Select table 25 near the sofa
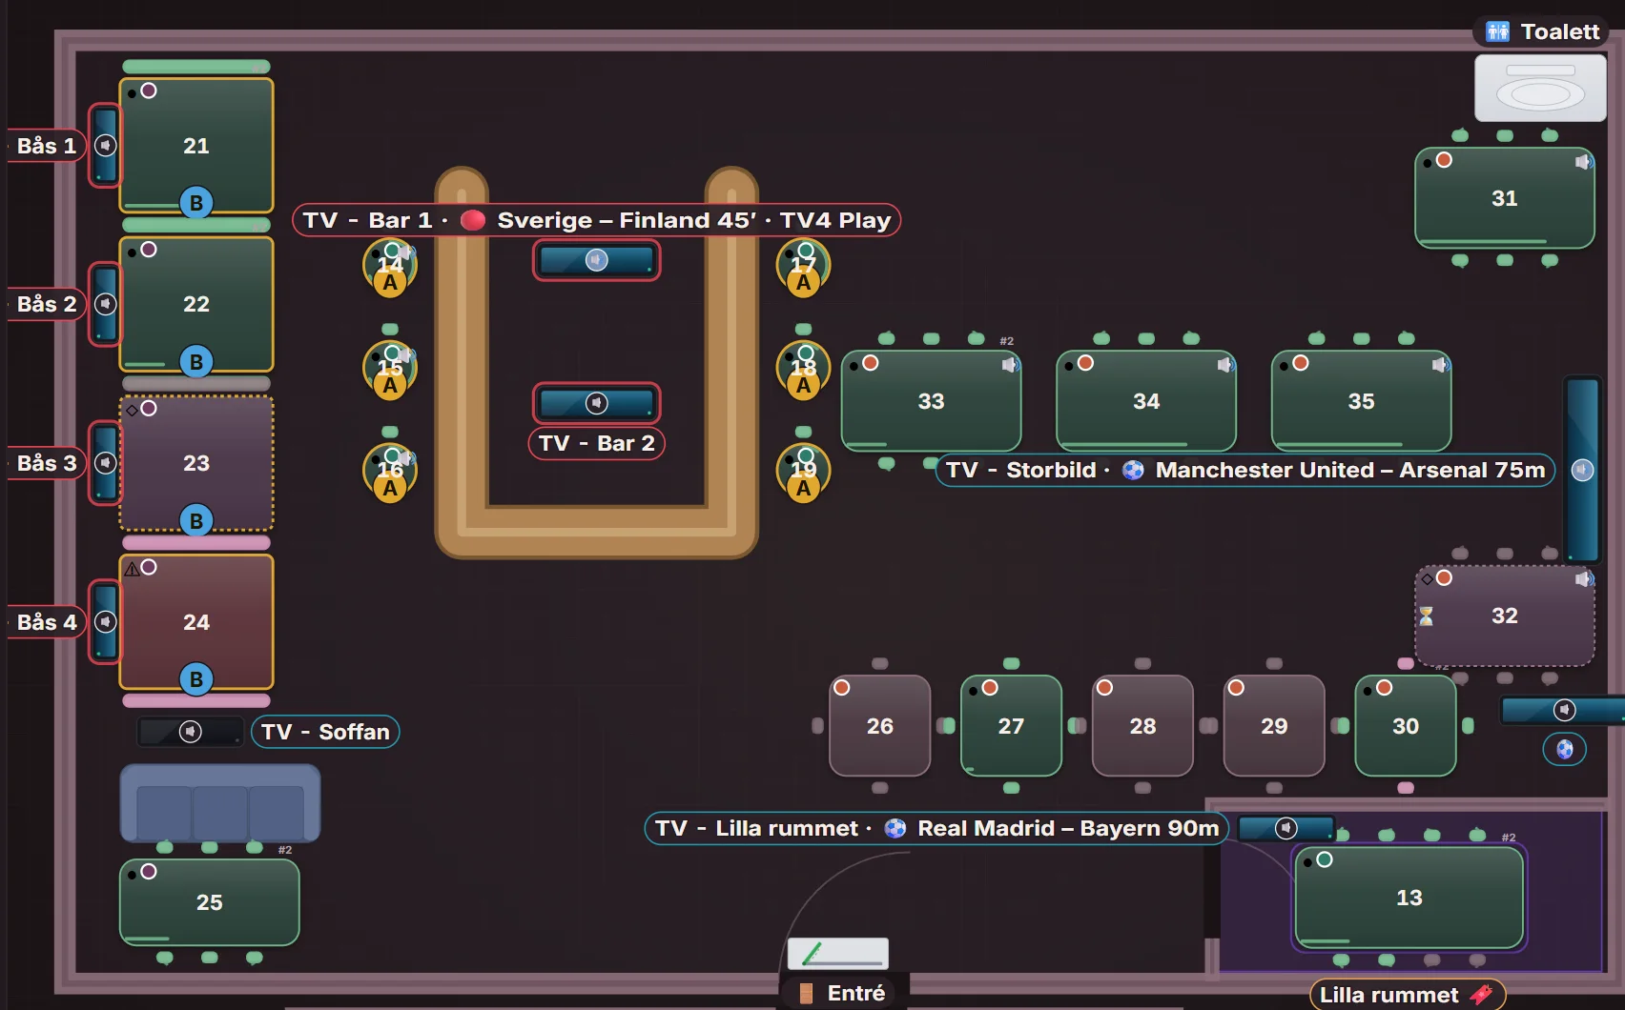Image resolution: width=1625 pixels, height=1010 pixels. [210, 902]
